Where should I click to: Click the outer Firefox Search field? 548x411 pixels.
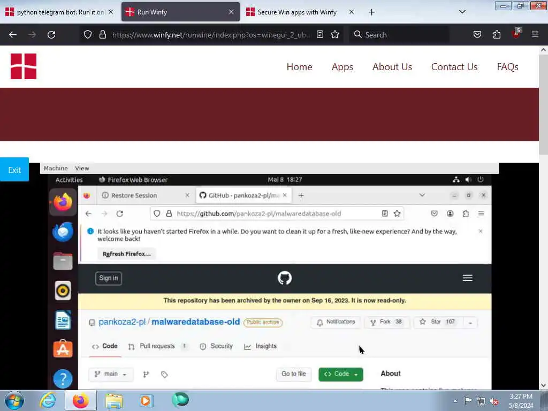coord(399,35)
